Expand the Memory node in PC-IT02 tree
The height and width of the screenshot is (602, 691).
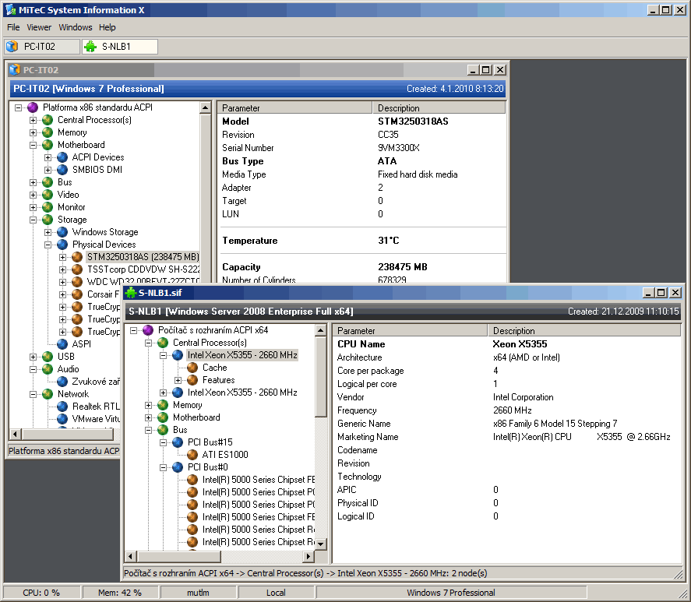(33, 132)
